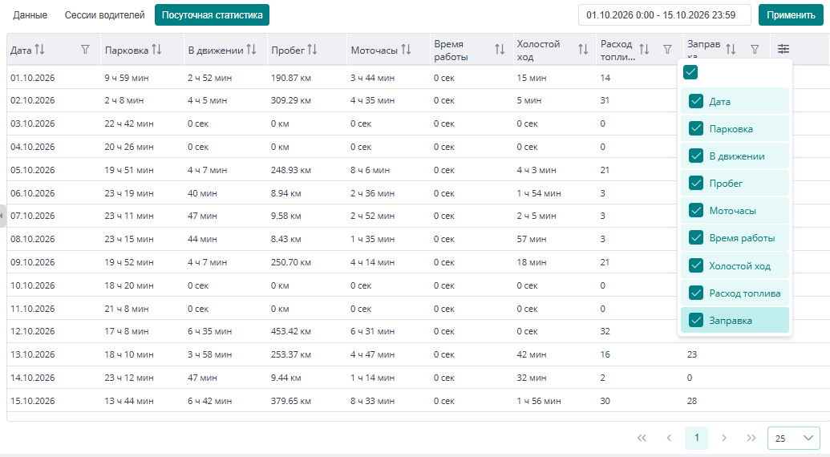Select the 190.87 км mileage cell
This screenshot has height=457, width=830.
pyautogui.click(x=291, y=78)
